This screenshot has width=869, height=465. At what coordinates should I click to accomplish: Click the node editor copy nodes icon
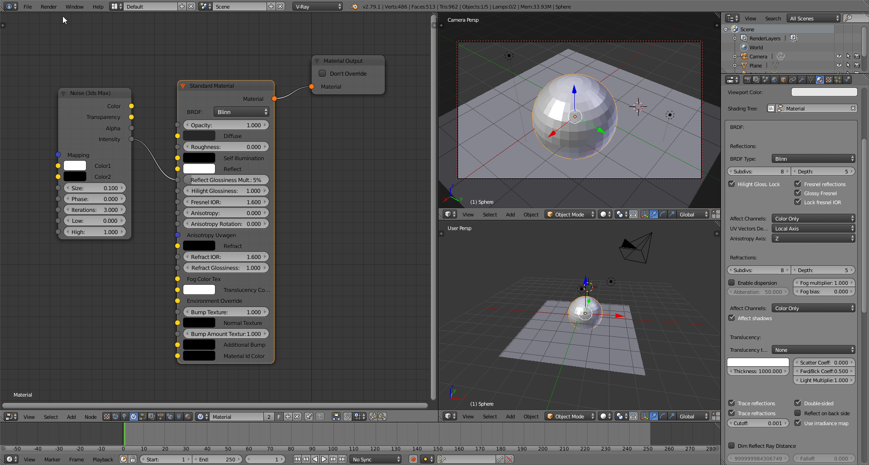pos(373,417)
